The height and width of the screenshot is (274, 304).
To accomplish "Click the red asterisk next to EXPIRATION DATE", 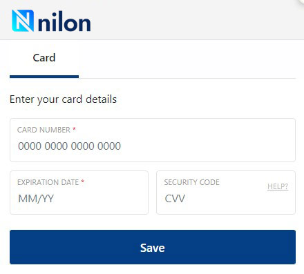I will pyautogui.click(x=82, y=182).
